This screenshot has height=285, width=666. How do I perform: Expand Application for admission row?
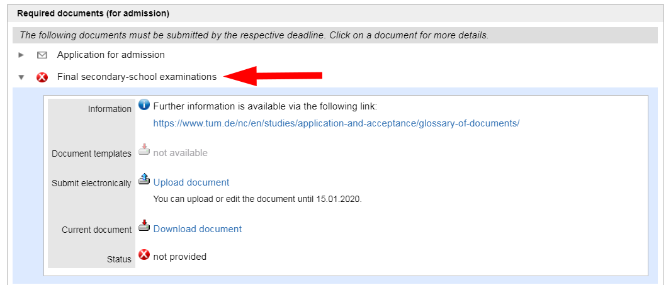21,55
